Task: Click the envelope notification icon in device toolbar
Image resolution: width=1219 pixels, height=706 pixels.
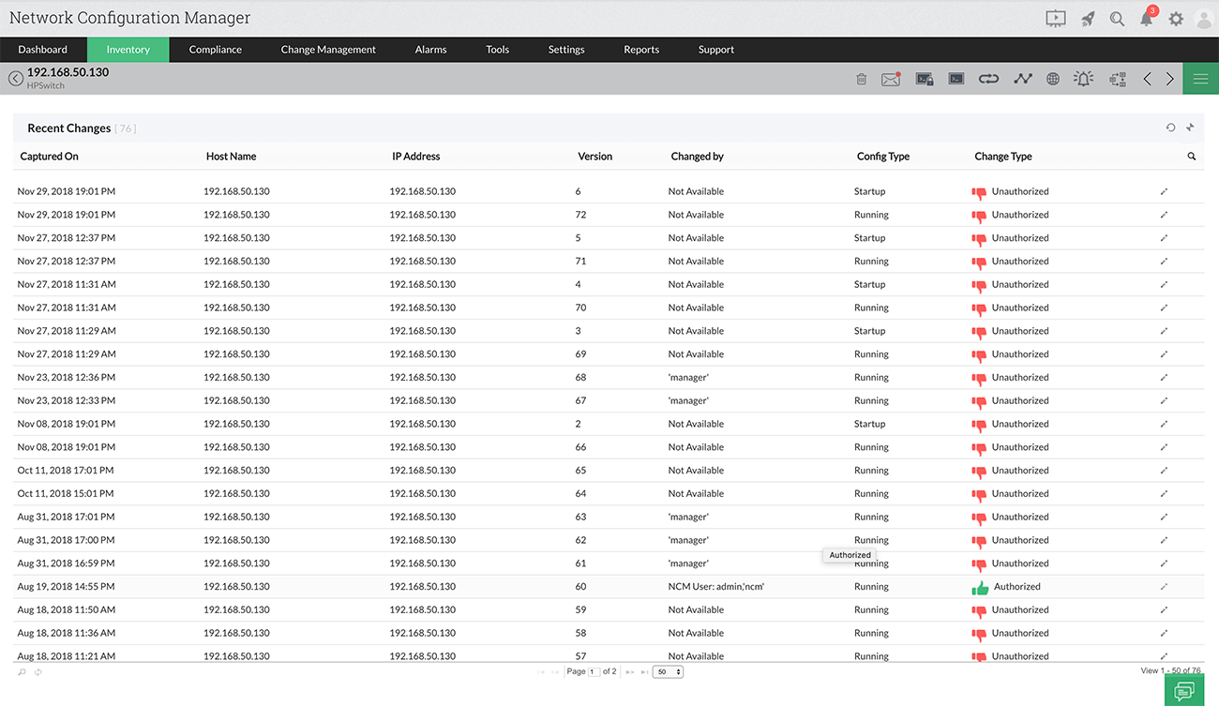Action: point(889,79)
